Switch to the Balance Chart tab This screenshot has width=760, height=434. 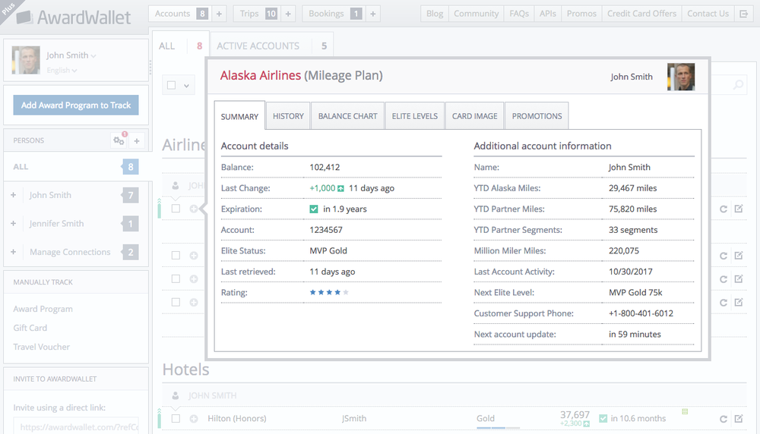pyautogui.click(x=347, y=116)
